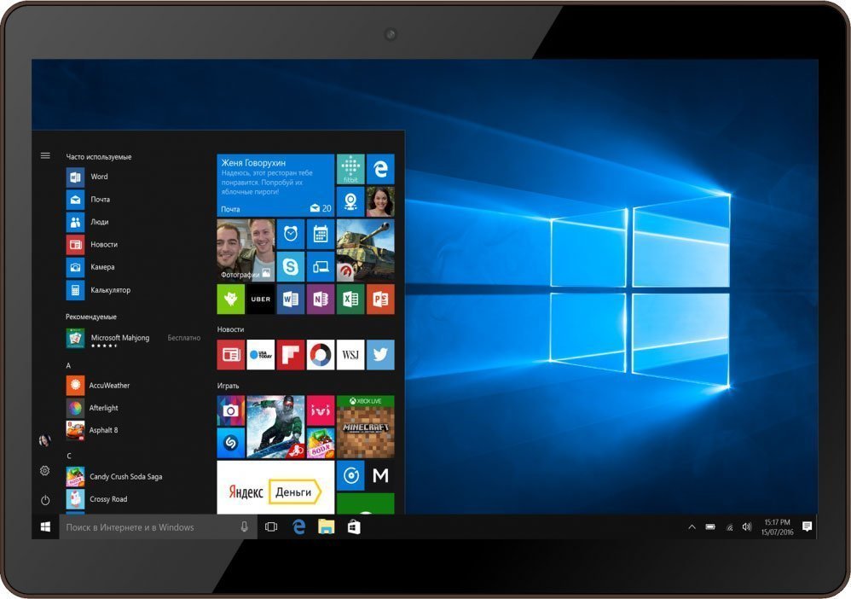This screenshot has height=599, width=851.
Task: Open the user account picture in Start
Action: pos(45,440)
